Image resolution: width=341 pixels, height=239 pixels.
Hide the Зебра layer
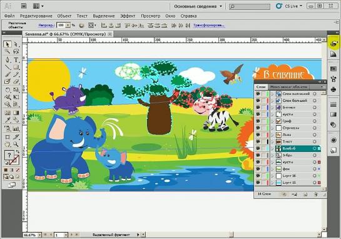(x=258, y=155)
